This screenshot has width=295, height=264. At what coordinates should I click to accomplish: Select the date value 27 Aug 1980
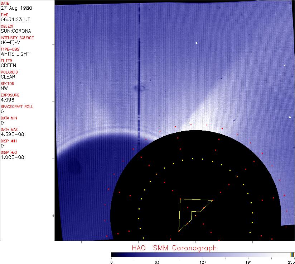[x=16, y=8]
